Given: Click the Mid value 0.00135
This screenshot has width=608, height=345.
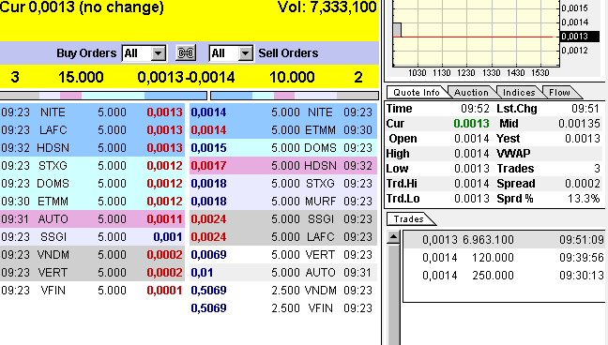Looking at the screenshot, I should [x=579, y=124].
